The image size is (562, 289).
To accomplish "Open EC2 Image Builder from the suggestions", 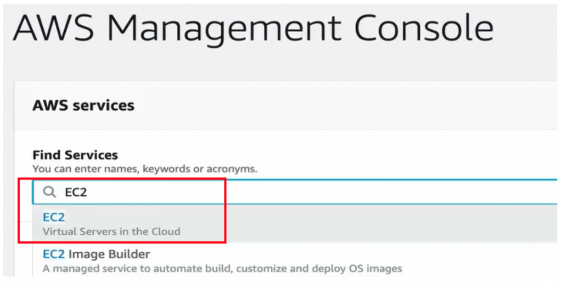I will [96, 254].
